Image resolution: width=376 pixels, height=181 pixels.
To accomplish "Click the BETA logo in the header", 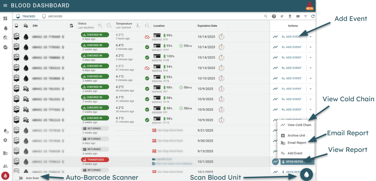I will (310, 6).
